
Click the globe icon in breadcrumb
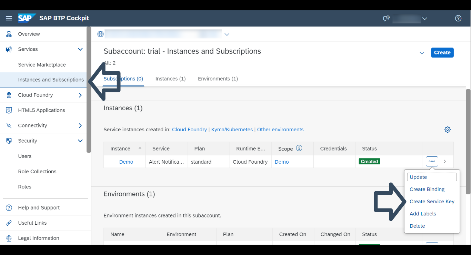100,34
